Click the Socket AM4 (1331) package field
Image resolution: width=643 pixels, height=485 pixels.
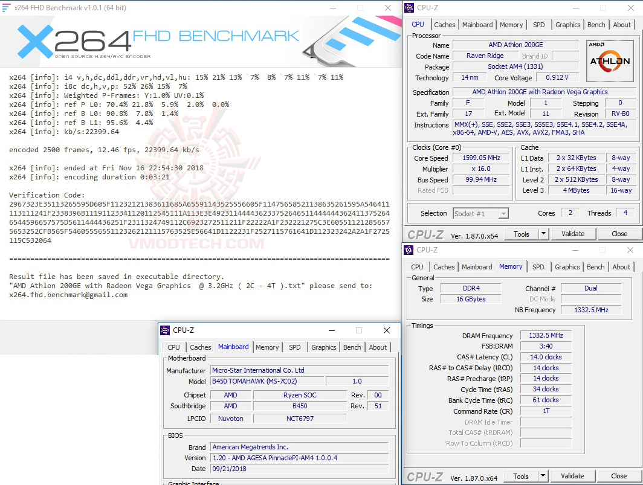pyautogui.click(x=515, y=66)
